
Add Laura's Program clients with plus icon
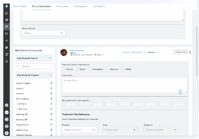point(51,83)
